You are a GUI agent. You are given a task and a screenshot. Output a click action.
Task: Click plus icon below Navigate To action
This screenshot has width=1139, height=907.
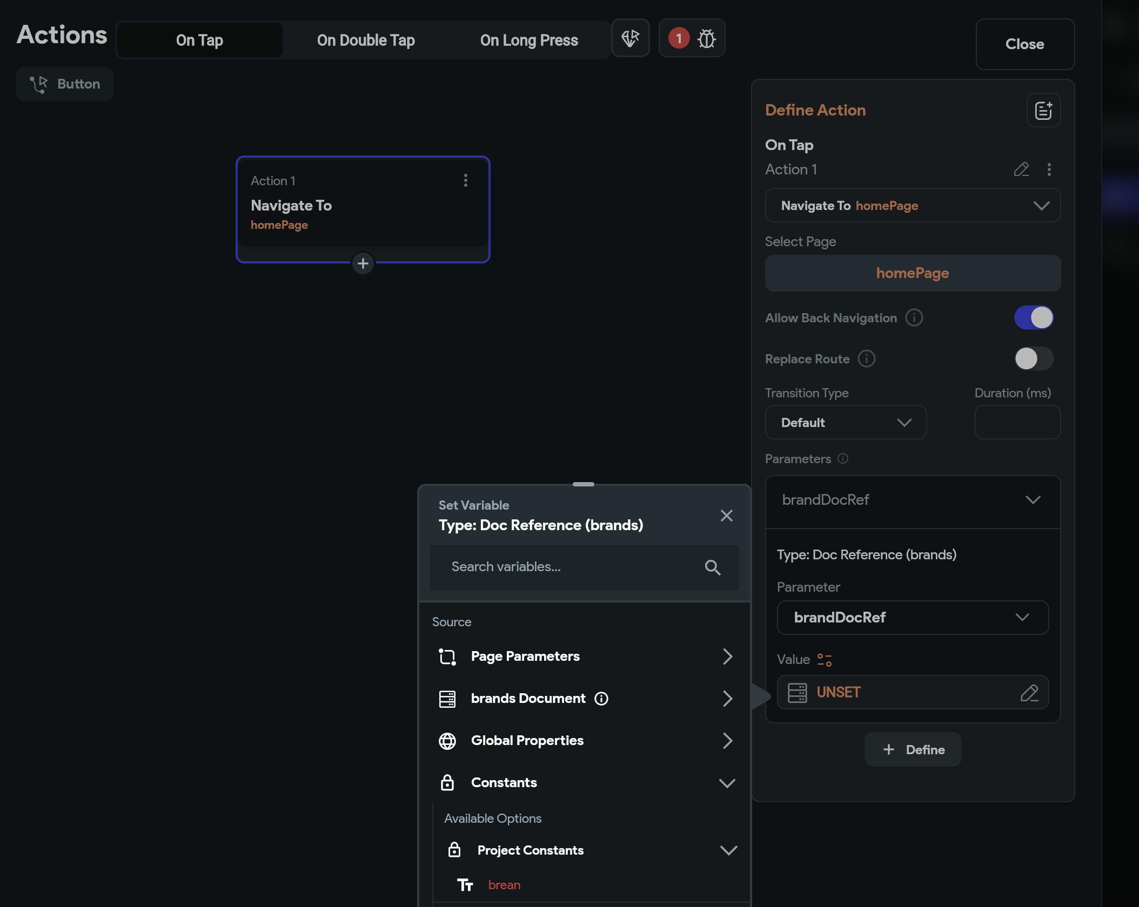point(363,263)
